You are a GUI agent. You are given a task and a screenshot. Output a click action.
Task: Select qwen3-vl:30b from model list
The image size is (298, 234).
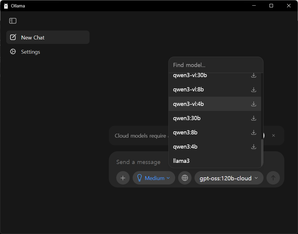(x=215, y=76)
